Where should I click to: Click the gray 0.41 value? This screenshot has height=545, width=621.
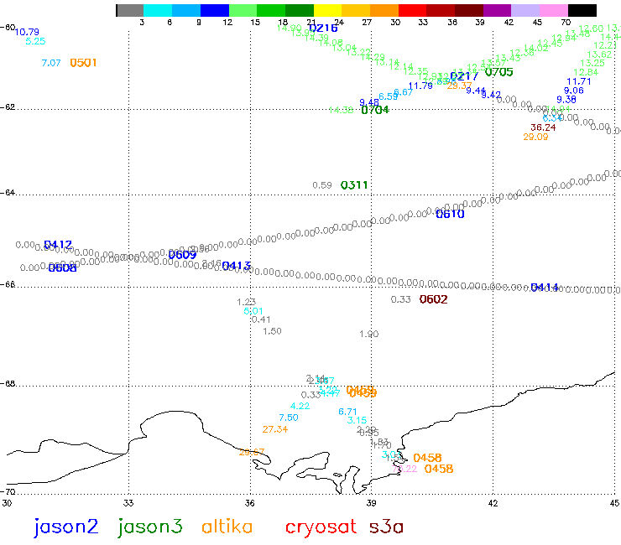(x=261, y=319)
